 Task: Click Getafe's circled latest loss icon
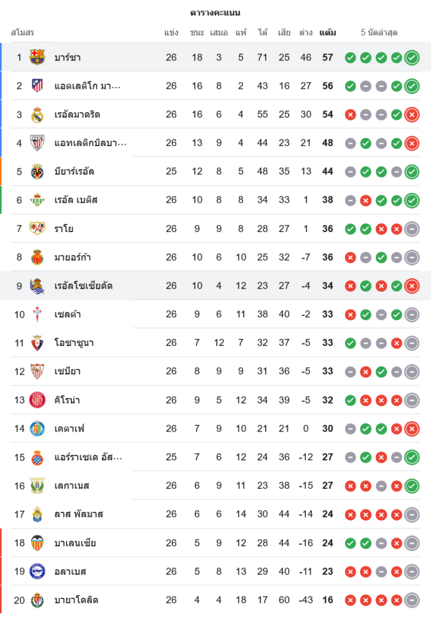point(411,429)
